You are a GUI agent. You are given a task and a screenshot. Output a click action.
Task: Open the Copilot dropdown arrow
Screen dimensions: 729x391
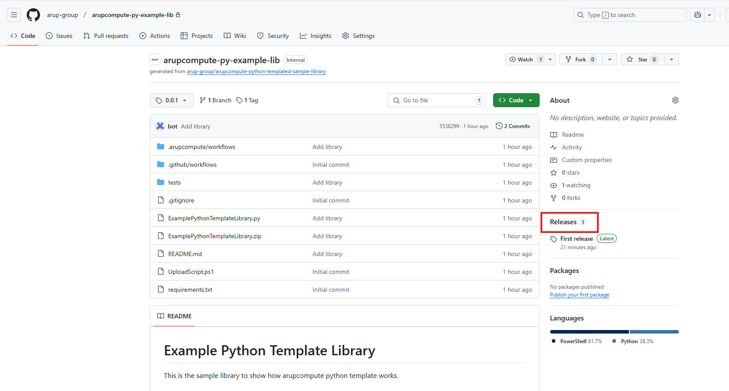709,15
